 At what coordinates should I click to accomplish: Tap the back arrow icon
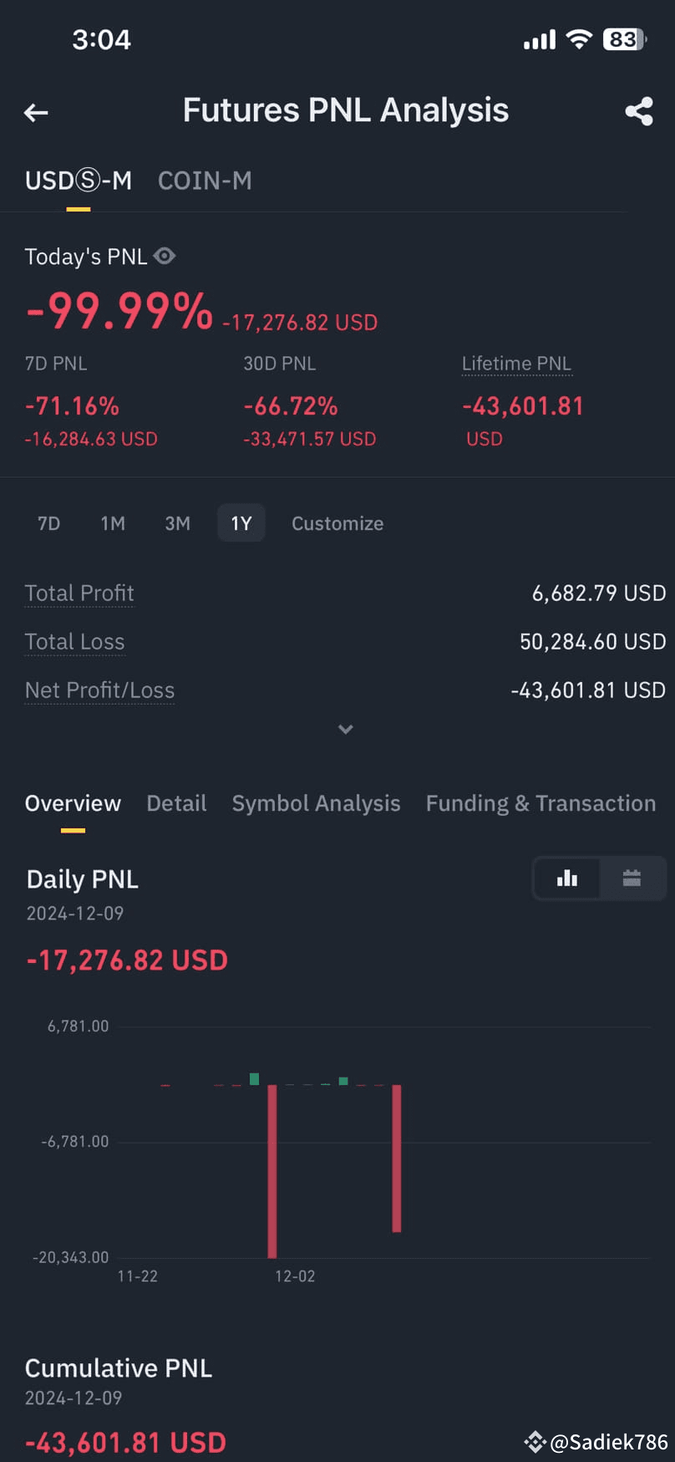(36, 112)
